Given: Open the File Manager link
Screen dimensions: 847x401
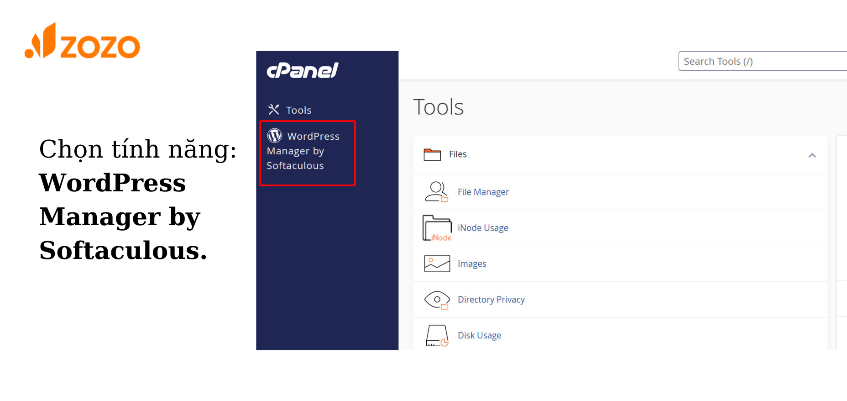Looking at the screenshot, I should (483, 192).
